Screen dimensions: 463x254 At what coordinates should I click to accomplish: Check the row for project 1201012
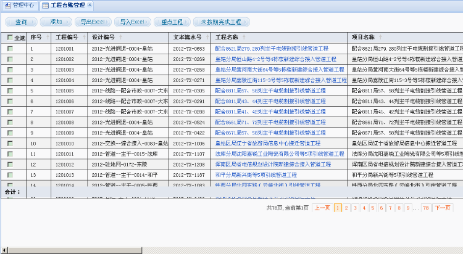(x=10, y=165)
